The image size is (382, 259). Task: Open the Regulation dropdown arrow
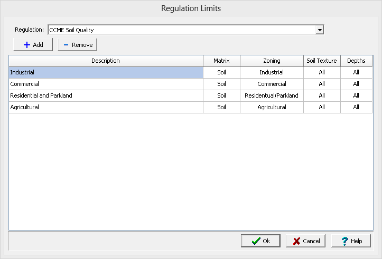pos(319,30)
